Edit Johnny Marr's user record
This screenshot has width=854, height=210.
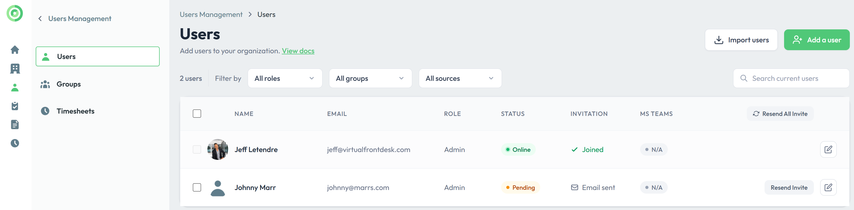point(828,188)
